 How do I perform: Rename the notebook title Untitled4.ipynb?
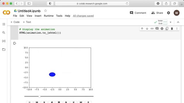[29, 11]
